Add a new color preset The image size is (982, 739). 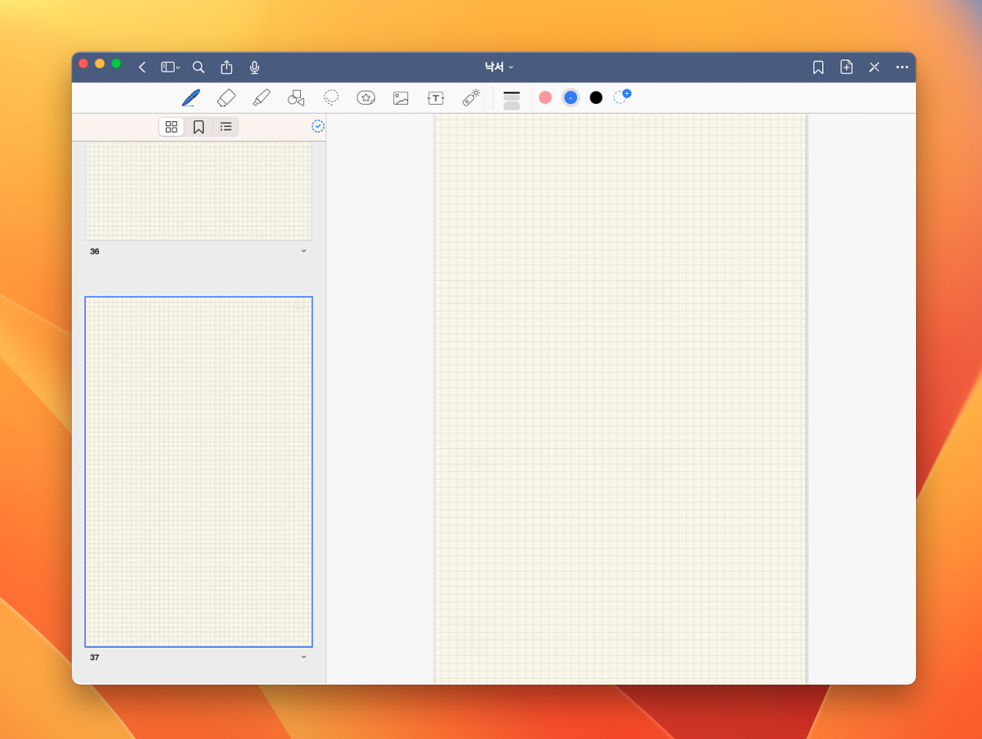coord(622,96)
